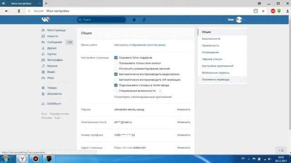Switch to Настройки приложений tab

pos(222,66)
